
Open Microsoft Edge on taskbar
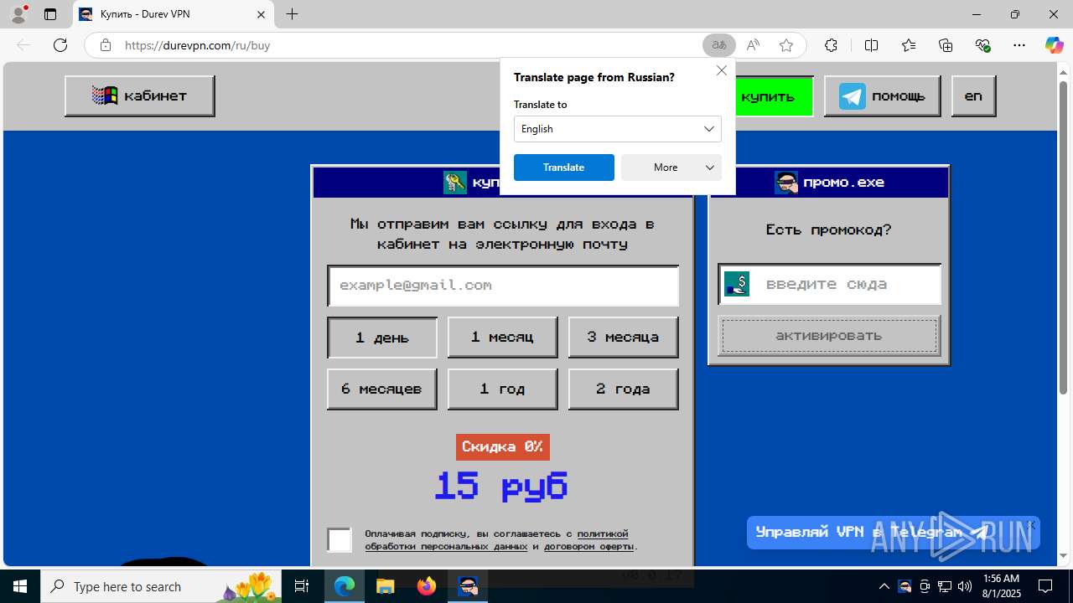[x=345, y=586]
